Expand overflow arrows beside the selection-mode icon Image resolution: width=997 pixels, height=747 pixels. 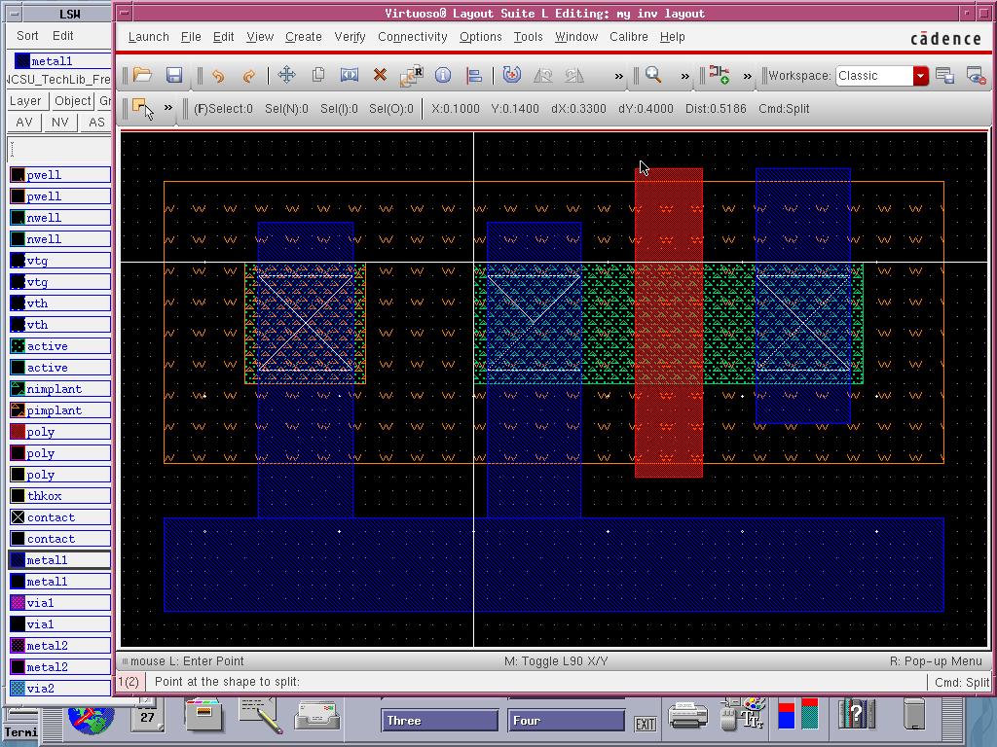167,107
